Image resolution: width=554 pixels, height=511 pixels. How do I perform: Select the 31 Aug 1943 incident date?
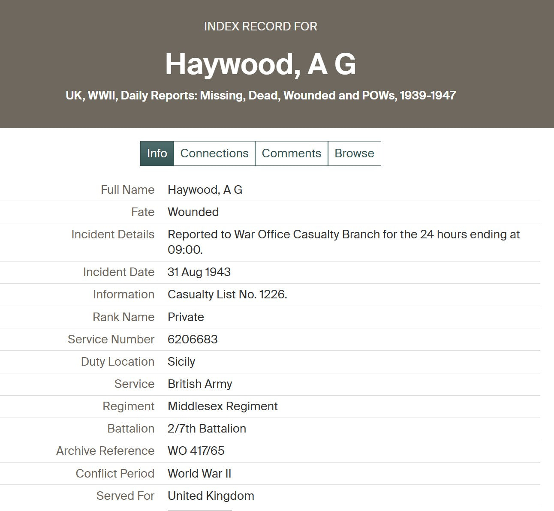coord(199,272)
